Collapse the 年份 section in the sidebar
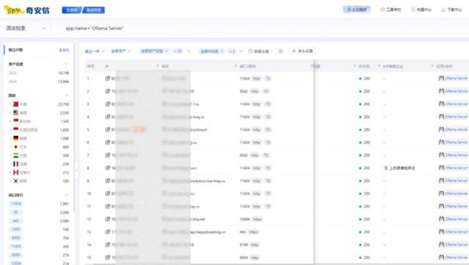This screenshot has height=265, width=469. tap(66, 64)
